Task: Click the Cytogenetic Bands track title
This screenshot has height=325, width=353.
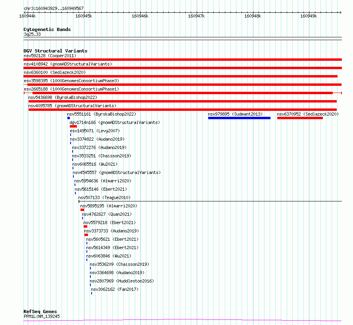Action: point(47,29)
